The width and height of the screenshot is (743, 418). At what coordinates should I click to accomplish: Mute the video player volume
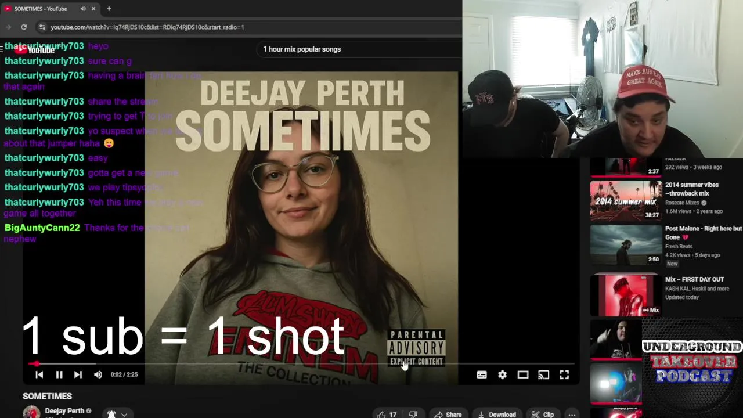pyautogui.click(x=98, y=375)
